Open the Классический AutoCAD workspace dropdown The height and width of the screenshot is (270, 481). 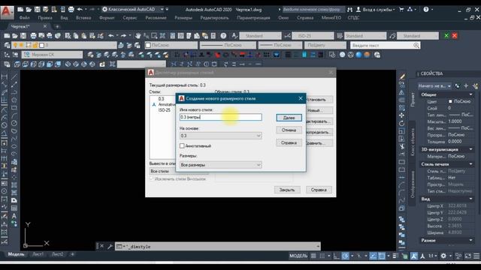point(133,10)
